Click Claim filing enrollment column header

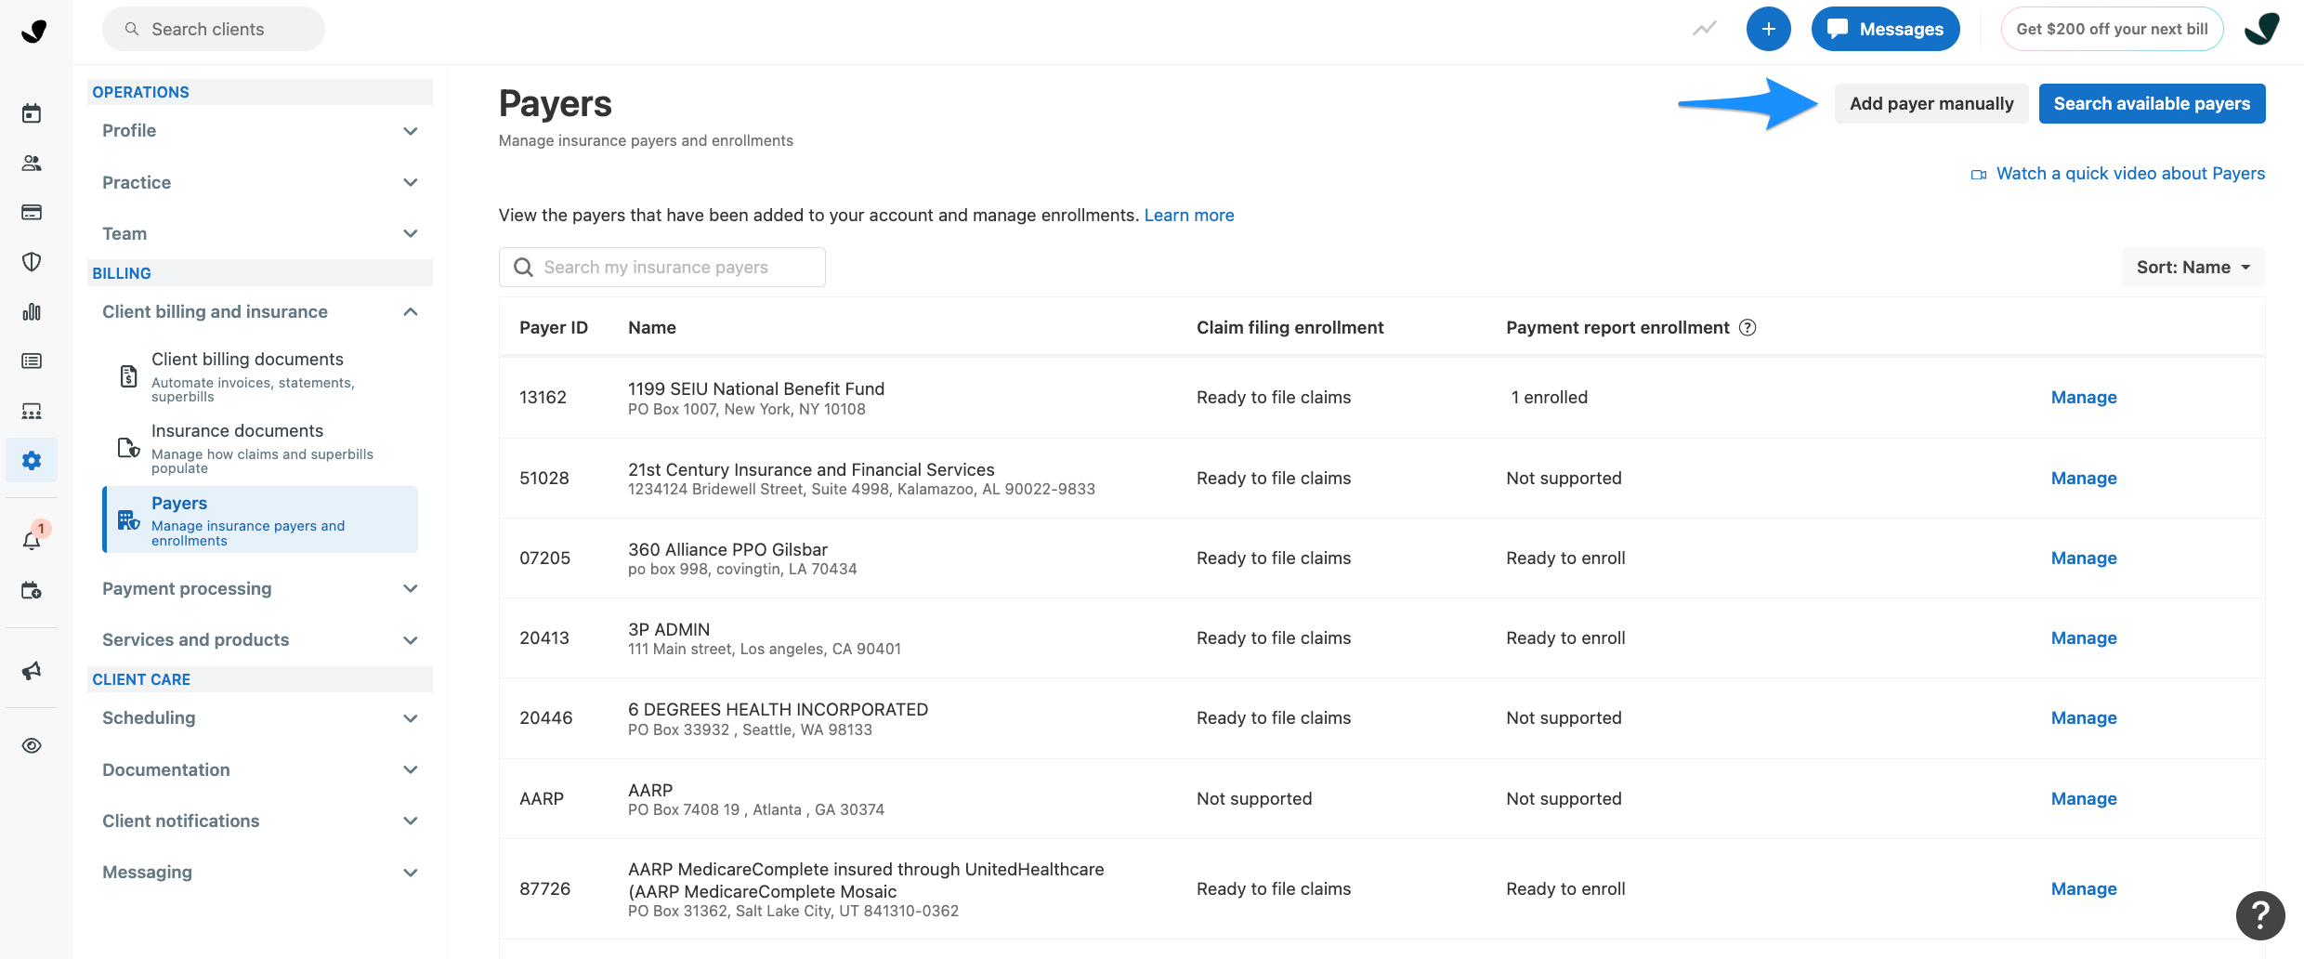1289,327
